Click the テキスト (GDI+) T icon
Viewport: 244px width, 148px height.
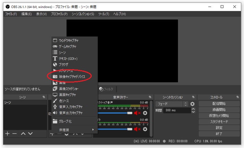tap(55, 59)
